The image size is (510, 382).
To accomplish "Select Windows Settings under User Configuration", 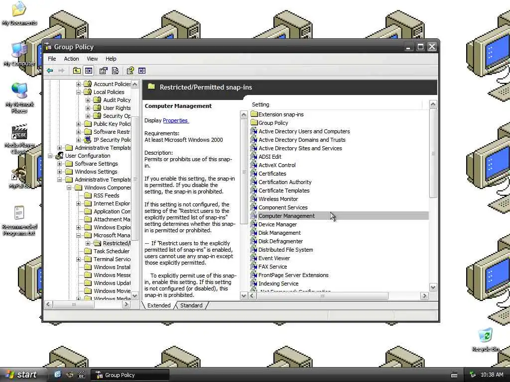I will [96, 172].
